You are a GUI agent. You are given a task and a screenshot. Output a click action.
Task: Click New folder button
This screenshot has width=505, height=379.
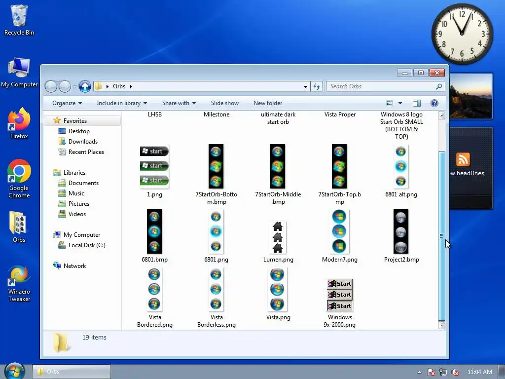[x=268, y=103]
